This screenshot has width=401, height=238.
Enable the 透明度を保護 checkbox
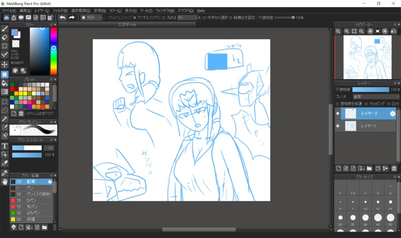(337, 103)
